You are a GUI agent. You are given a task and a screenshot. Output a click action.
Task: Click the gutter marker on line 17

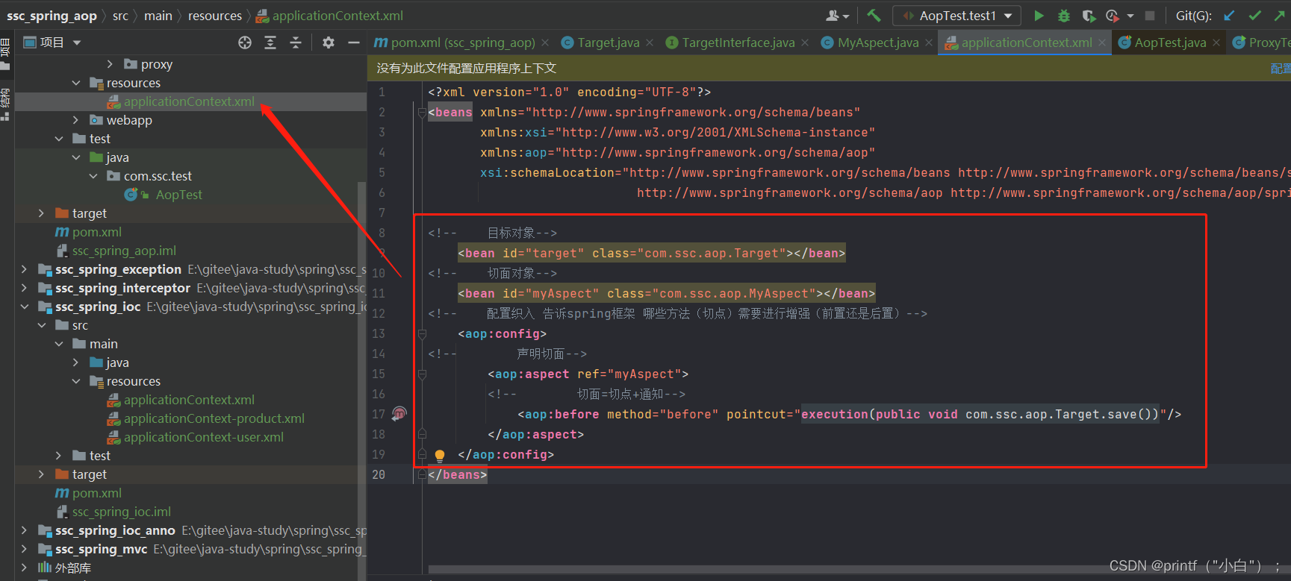399,413
